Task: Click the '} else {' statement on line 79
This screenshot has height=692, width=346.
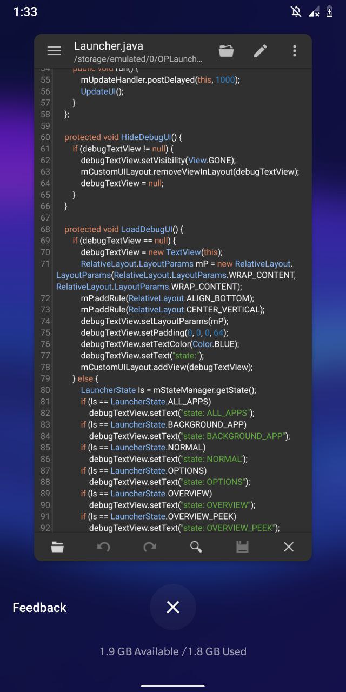Action: pos(86,378)
